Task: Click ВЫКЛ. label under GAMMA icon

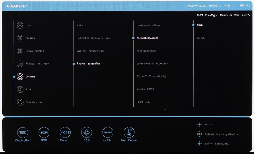Action: point(107,140)
